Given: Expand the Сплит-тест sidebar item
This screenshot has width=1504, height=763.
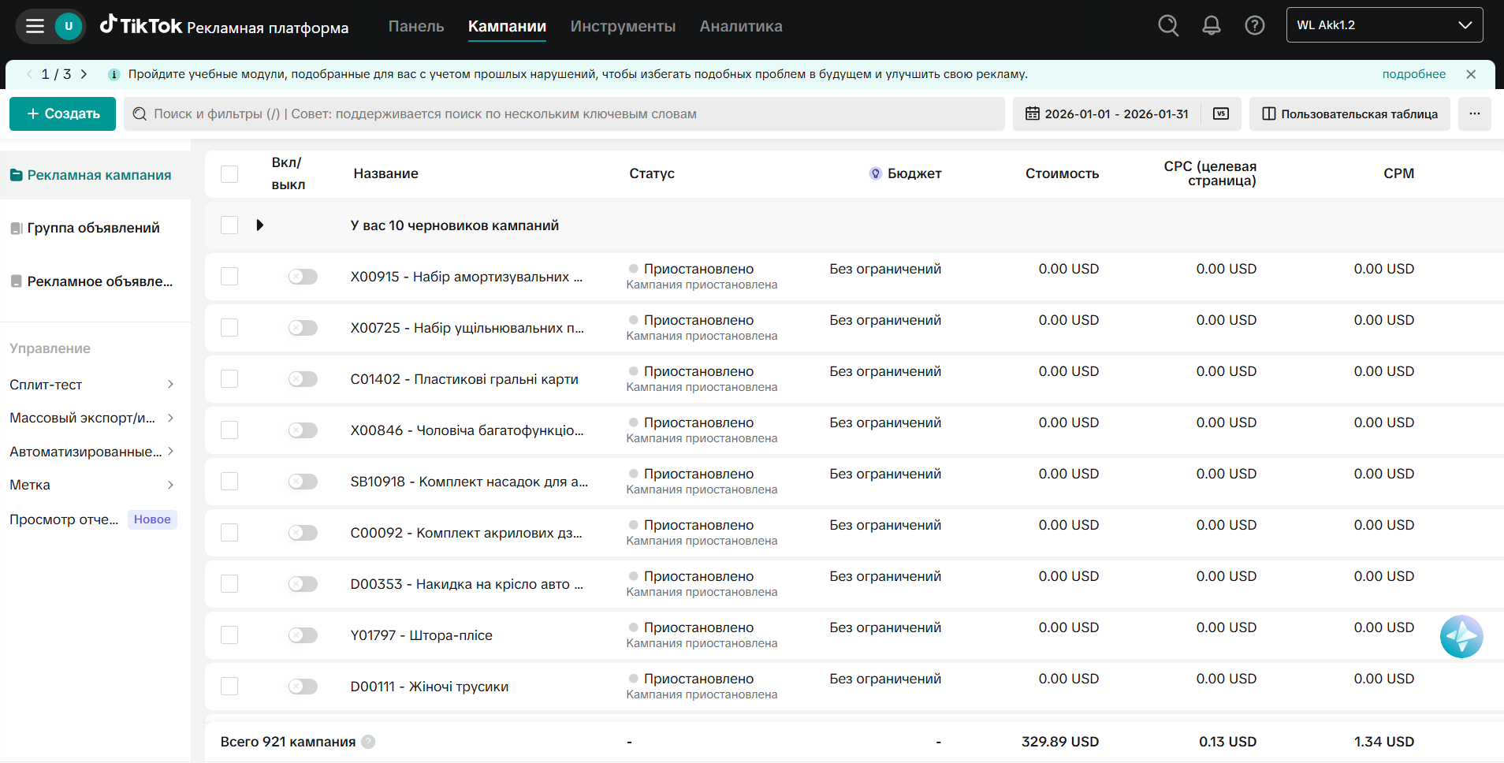Looking at the screenshot, I should (91, 385).
